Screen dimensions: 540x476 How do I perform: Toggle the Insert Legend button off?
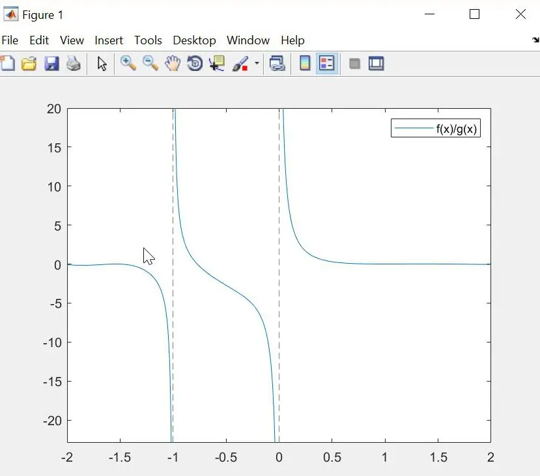click(326, 63)
